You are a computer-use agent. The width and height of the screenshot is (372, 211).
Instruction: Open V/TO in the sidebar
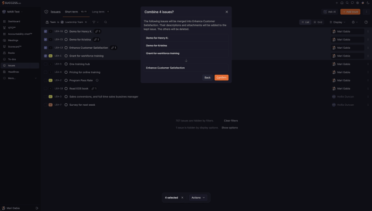pyautogui.click(x=12, y=28)
